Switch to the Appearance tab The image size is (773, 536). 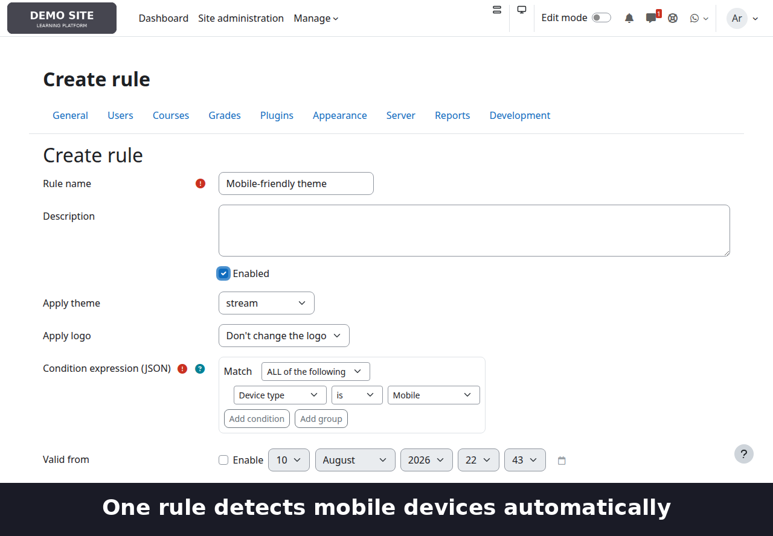coord(340,115)
